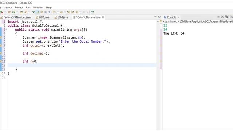Place cursor on empty line 12
The width and height of the screenshot is (233, 131).
tap(82, 65)
